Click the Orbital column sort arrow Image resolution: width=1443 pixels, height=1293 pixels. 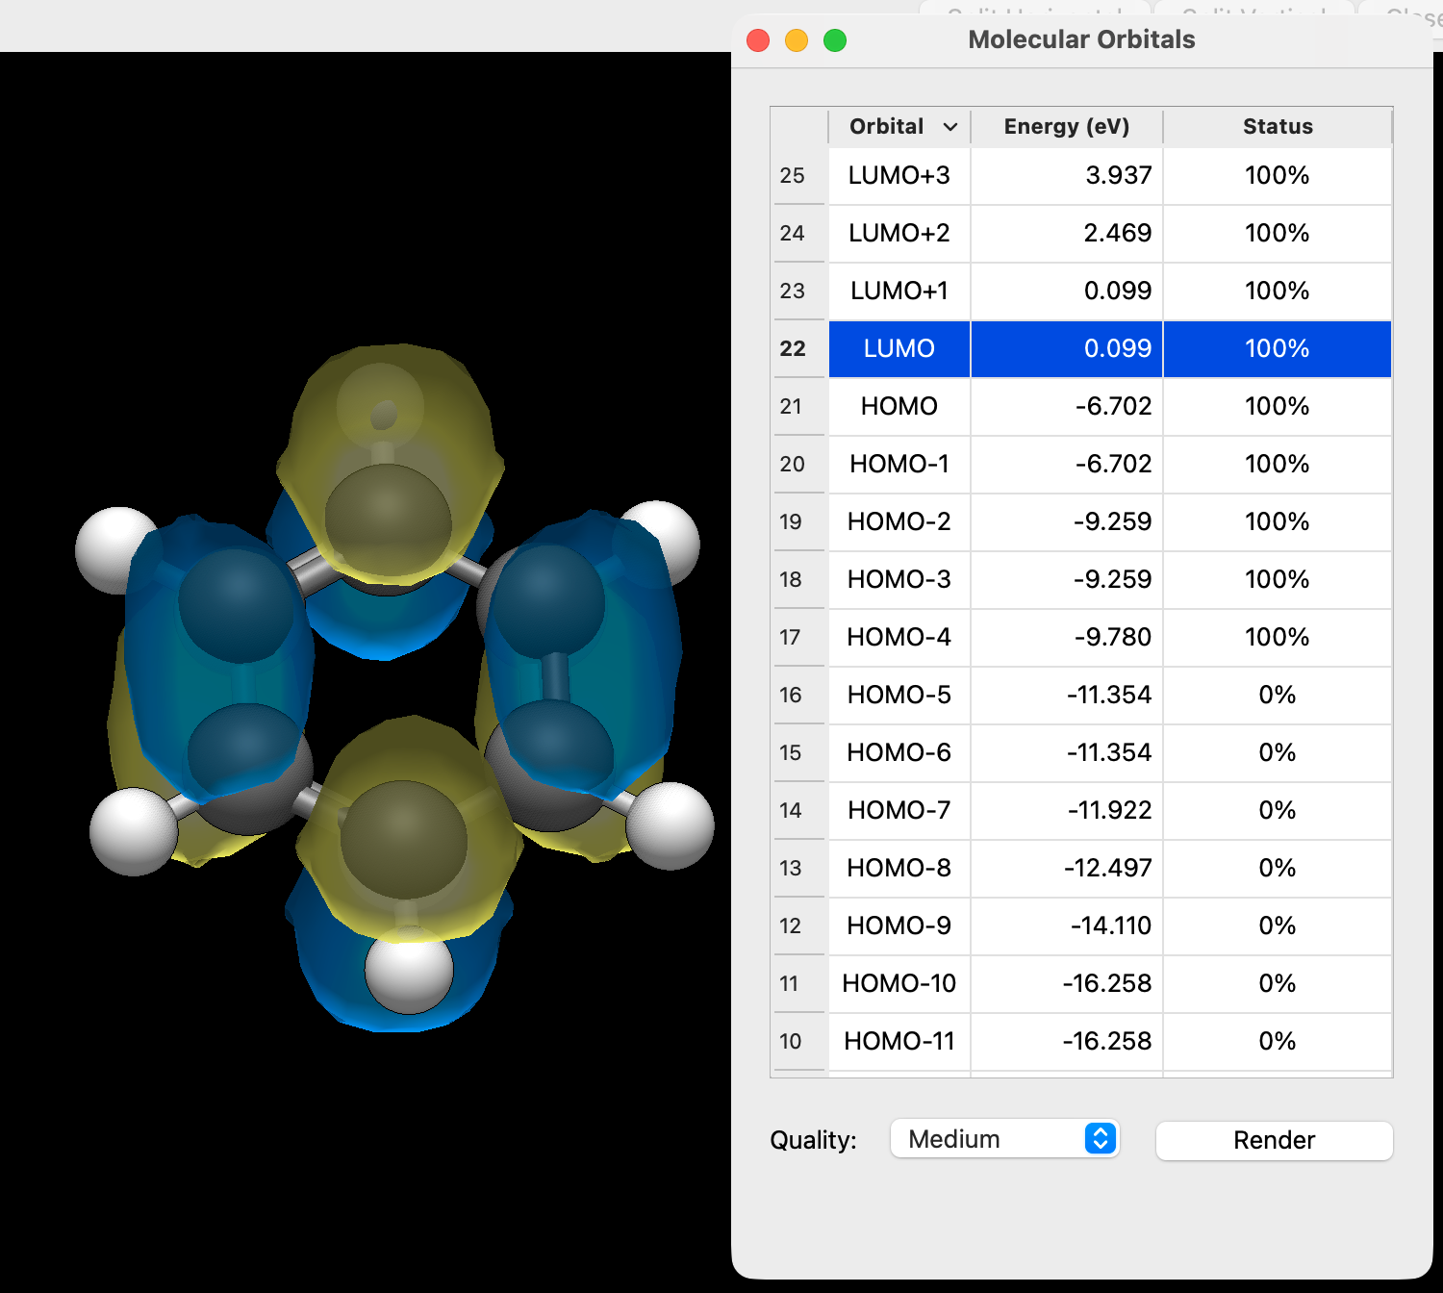(x=950, y=127)
